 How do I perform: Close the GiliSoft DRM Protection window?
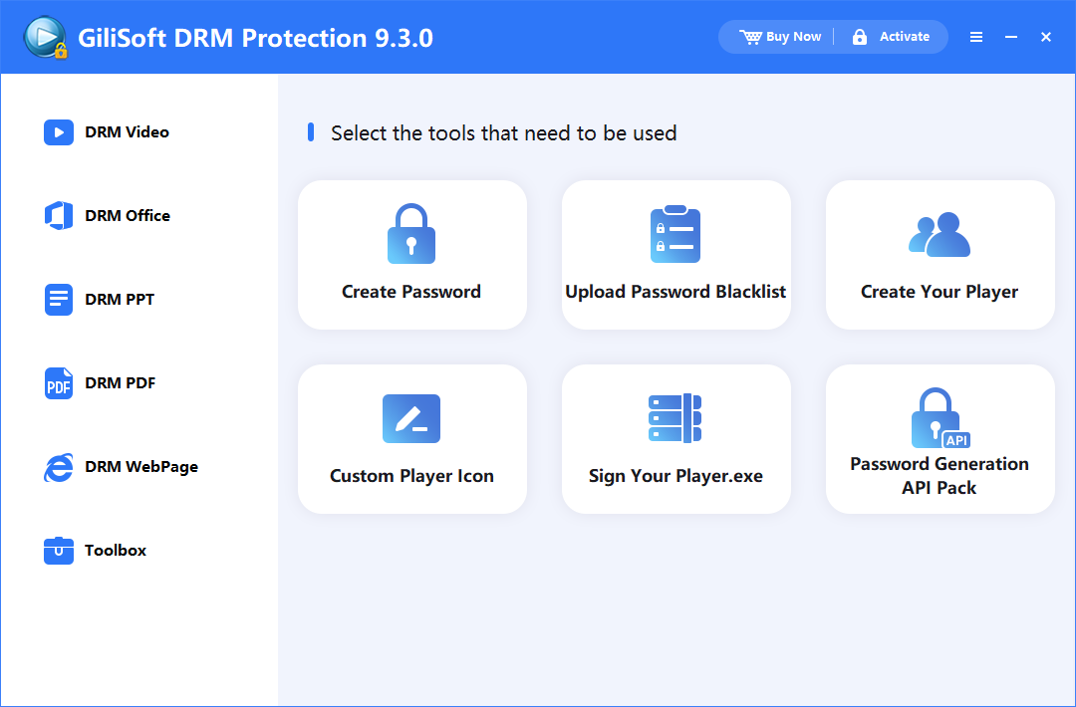pyautogui.click(x=1046, y=37)
